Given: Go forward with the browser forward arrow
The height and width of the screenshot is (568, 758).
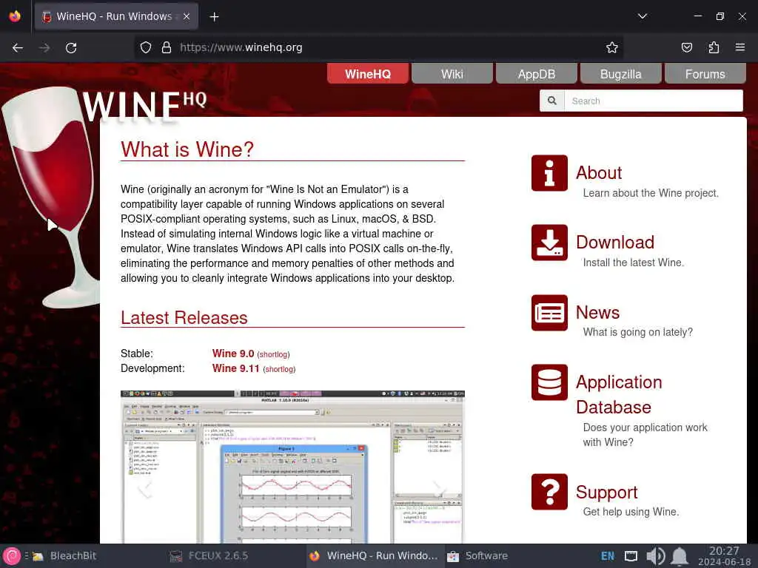Looking at the screenshot, I should (x=44, y=47).
